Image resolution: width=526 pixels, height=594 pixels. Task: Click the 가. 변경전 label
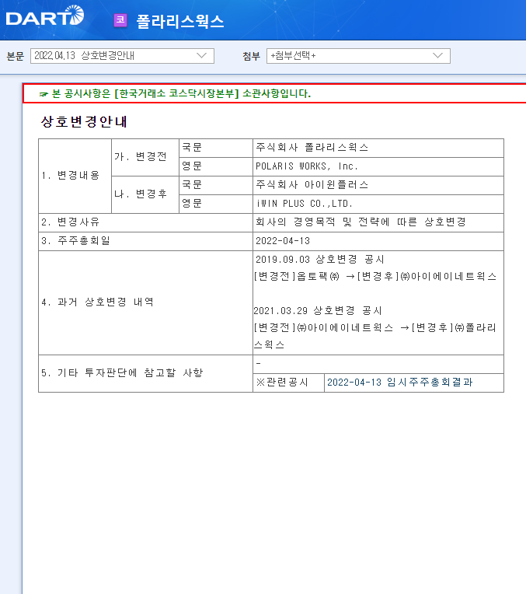141,157
